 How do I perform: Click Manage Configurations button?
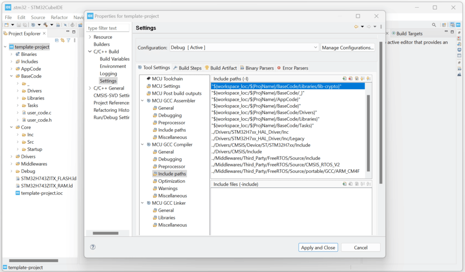348,47
